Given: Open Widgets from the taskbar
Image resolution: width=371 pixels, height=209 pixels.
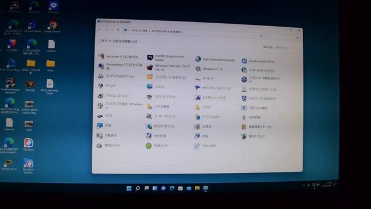Looking at the screenshot, I should pos(155,188).
